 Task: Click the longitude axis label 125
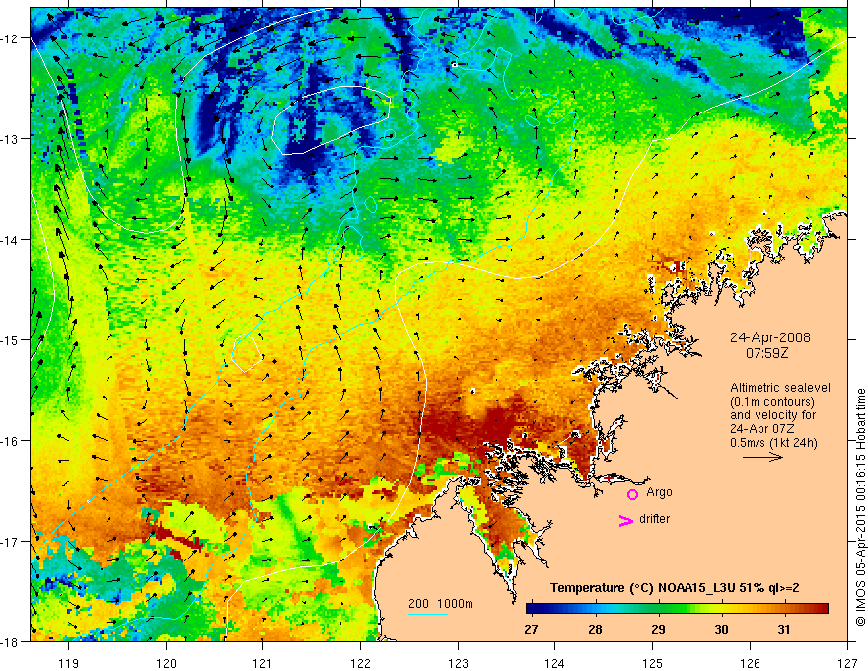653,664
